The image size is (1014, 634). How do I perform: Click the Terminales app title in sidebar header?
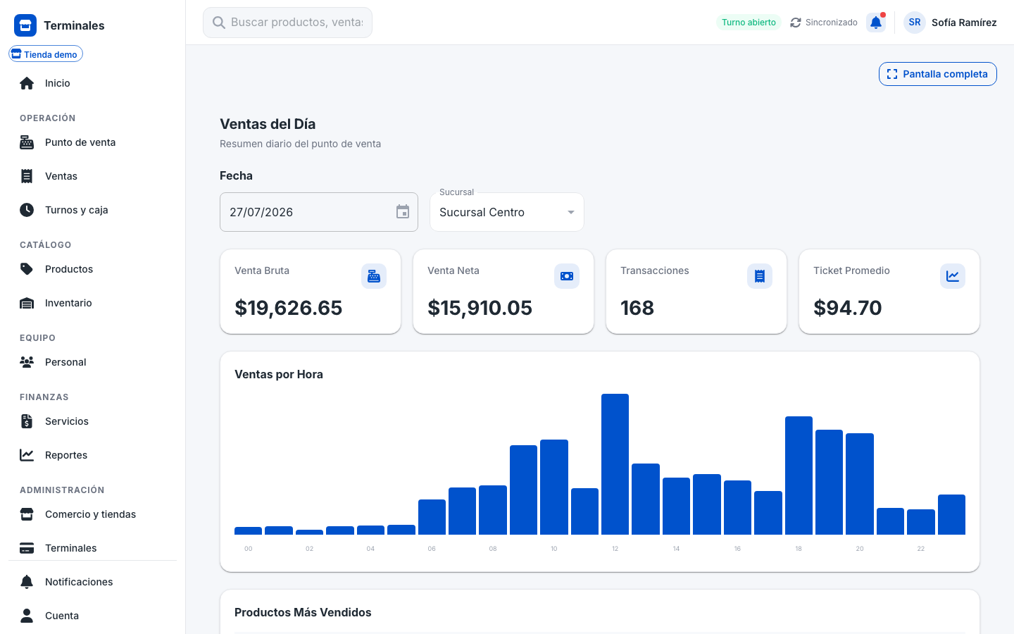[74, 25]
